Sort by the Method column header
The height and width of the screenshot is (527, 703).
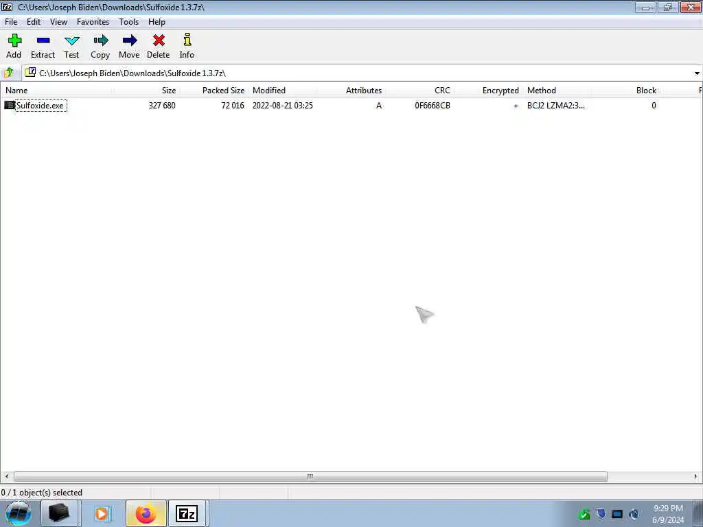click(x=557, y=90)
